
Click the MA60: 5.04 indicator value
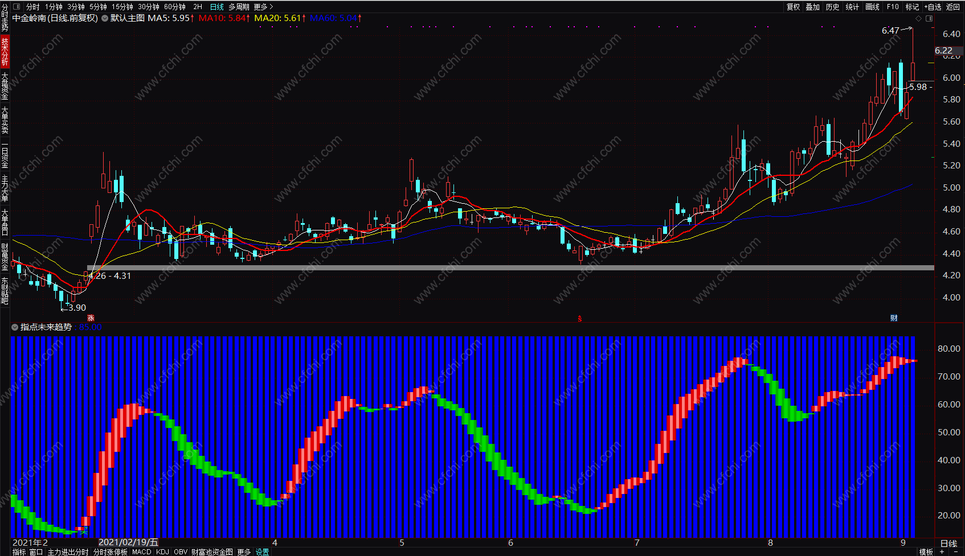[x=336, y=18]
